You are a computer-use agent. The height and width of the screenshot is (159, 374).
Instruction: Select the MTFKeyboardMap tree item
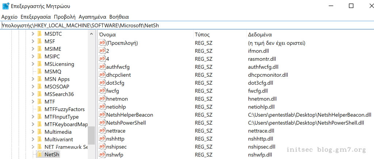(x=66, y=125)
